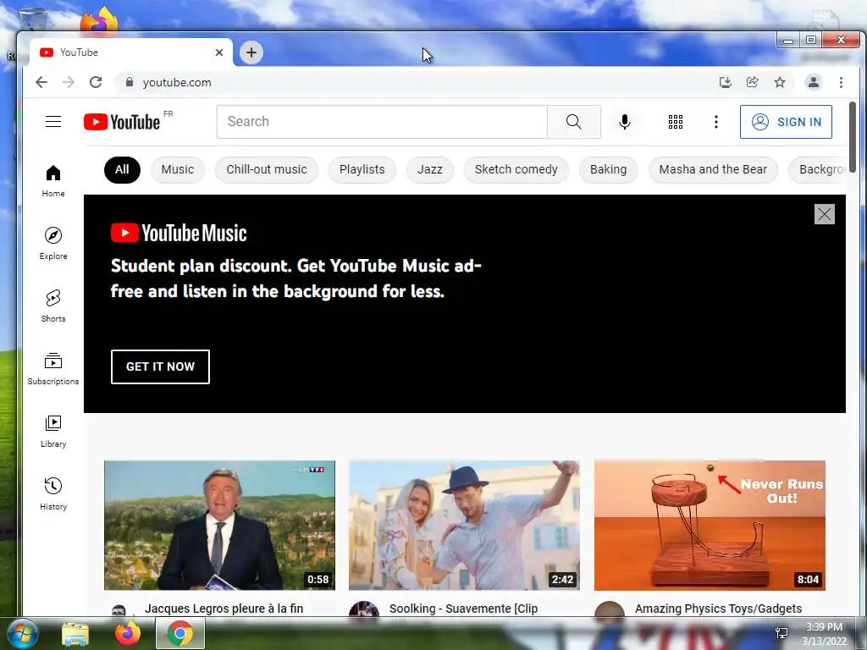Open a new browser tab
Viewport: 867px width, 650px height.
251,52
